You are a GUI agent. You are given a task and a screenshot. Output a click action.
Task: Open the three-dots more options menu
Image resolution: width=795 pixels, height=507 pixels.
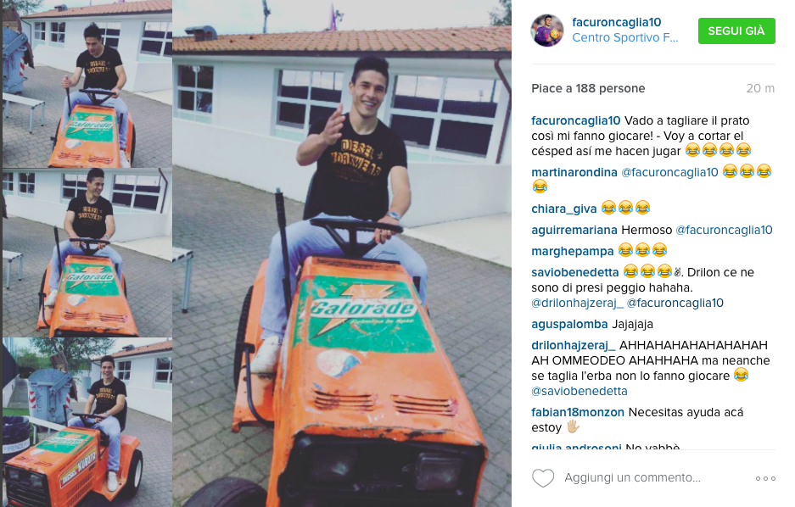tap(765, 478)
